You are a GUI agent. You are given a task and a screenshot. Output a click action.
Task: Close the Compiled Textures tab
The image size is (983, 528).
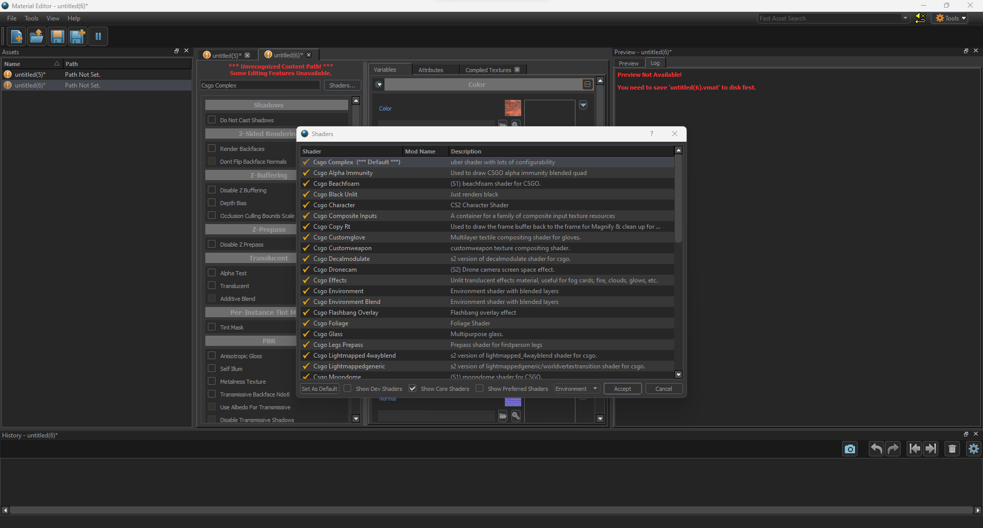click(517, 70)
